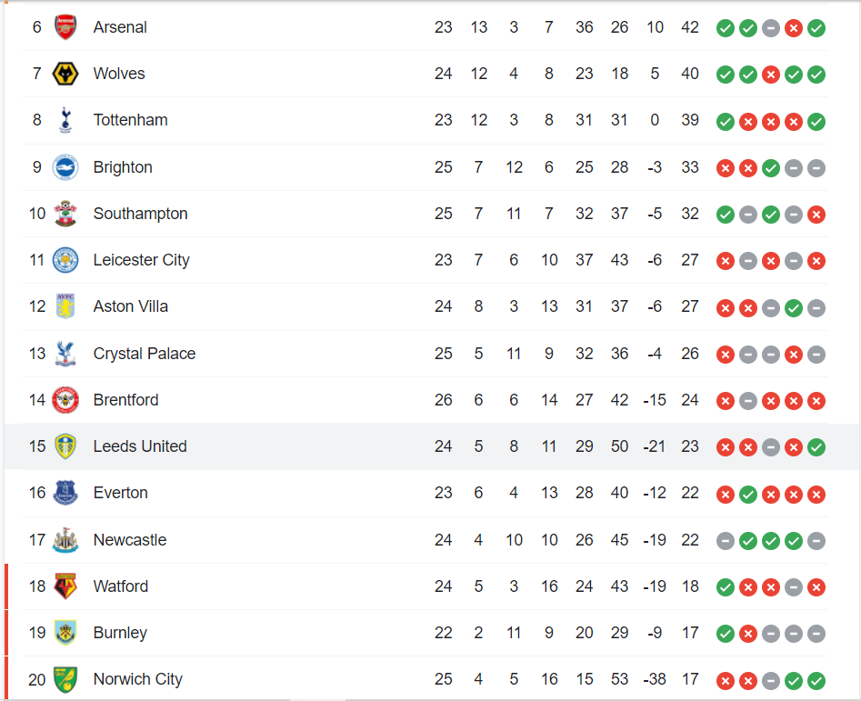This screenshot has width=861, height=701.
Task: Click the Wolves wolf-head crest
Action: point(65,74)
